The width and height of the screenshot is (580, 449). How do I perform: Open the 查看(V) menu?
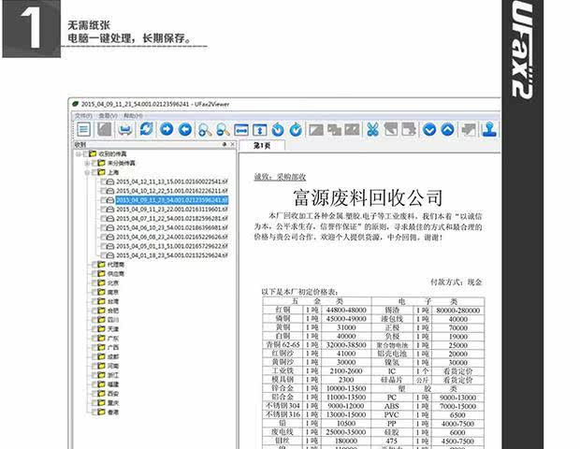tap(108, 116)
